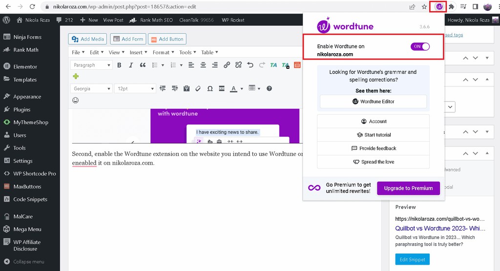The image size is (500, 271).
Task: Apply text color A swatch
Action: [x=234, y=89]
